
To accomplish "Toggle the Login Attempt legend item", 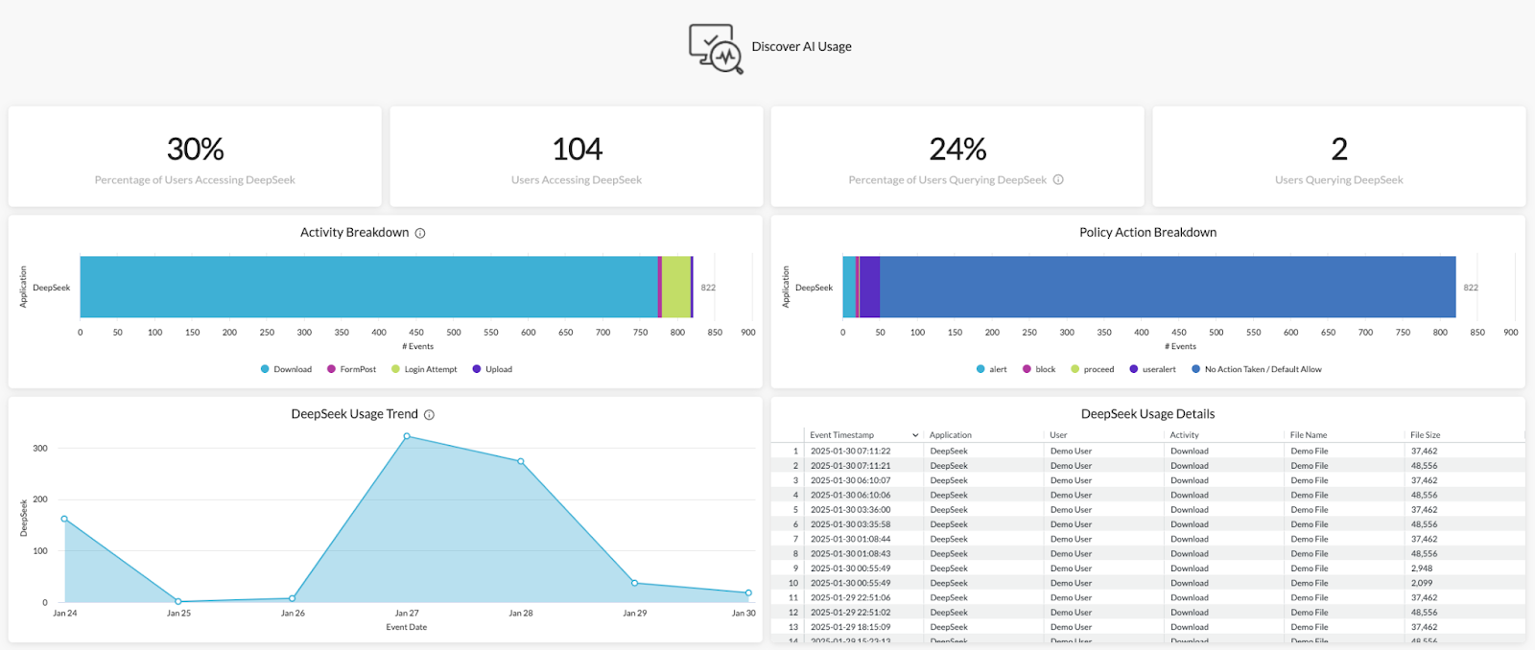I will pos(424,369).
